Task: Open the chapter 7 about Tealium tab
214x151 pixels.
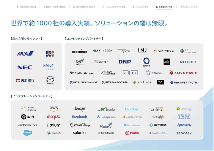Action: (x=189, y=7)
